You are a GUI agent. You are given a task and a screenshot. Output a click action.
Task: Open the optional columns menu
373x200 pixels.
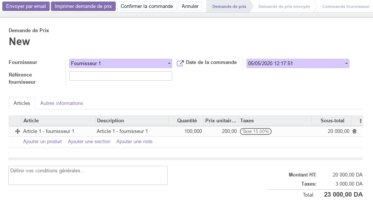360,121
